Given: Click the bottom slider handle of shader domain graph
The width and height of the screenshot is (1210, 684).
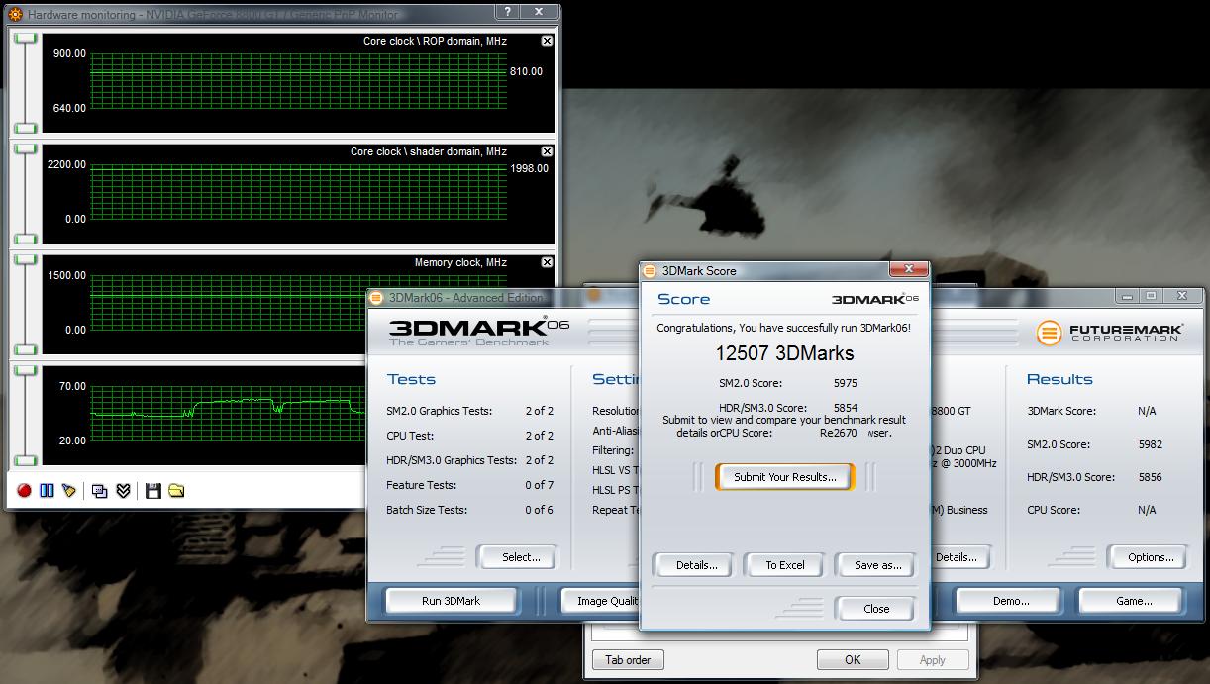Looking at the screenshot, I should (x=26, y=239).
